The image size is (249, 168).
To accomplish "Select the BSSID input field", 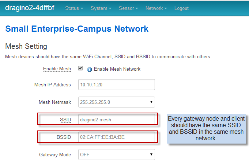I will pyautogui.click(x=117, y=137).
